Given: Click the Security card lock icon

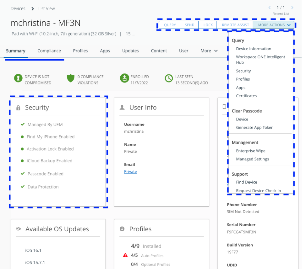Looking at the screenshot, I should 18,108.
